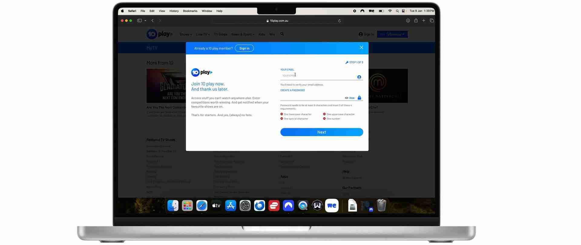581x245 pixels.
Task: Open Apple TV from the dock
Action: point(216,206)
